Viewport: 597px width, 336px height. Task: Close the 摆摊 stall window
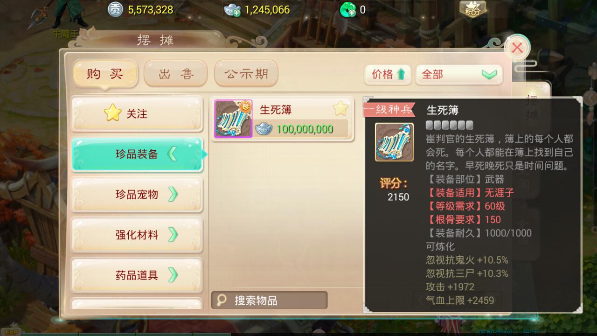point(517,48)
